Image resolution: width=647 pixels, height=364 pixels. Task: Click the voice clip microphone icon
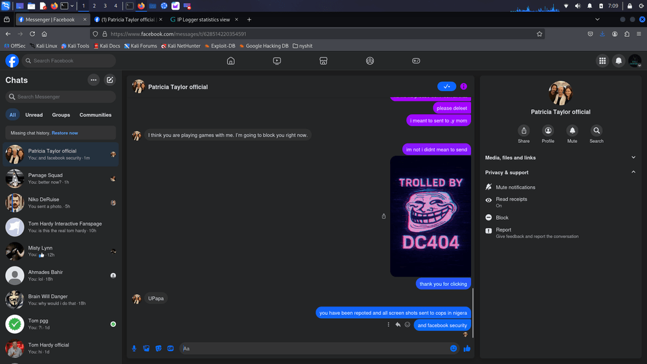pyautogui.click(x=134, y=348)
